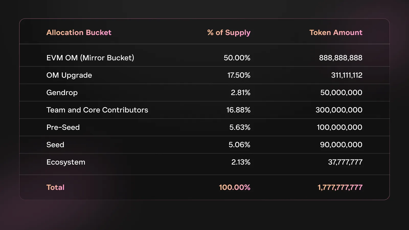This screenshot has width=409, height=230.
Task: Click the Allocation Bucket column header
Action: (79, 33)
